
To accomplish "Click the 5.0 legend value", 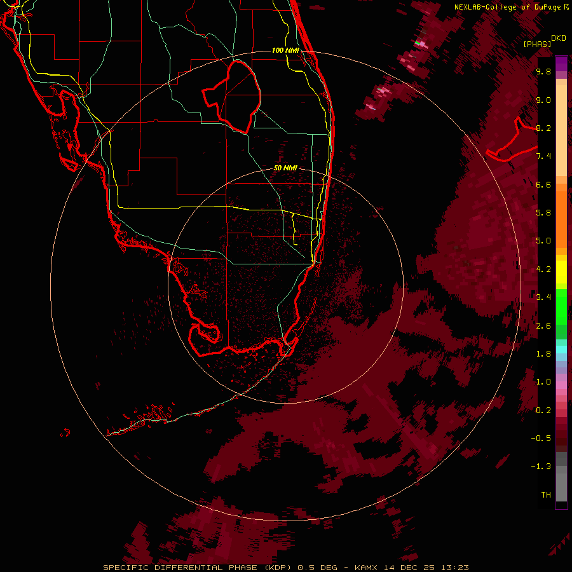I will click(x=543, y=241).
